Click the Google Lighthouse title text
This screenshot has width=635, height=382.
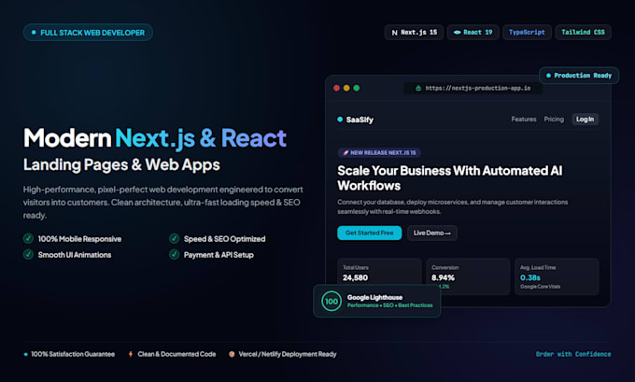(374, 297)
